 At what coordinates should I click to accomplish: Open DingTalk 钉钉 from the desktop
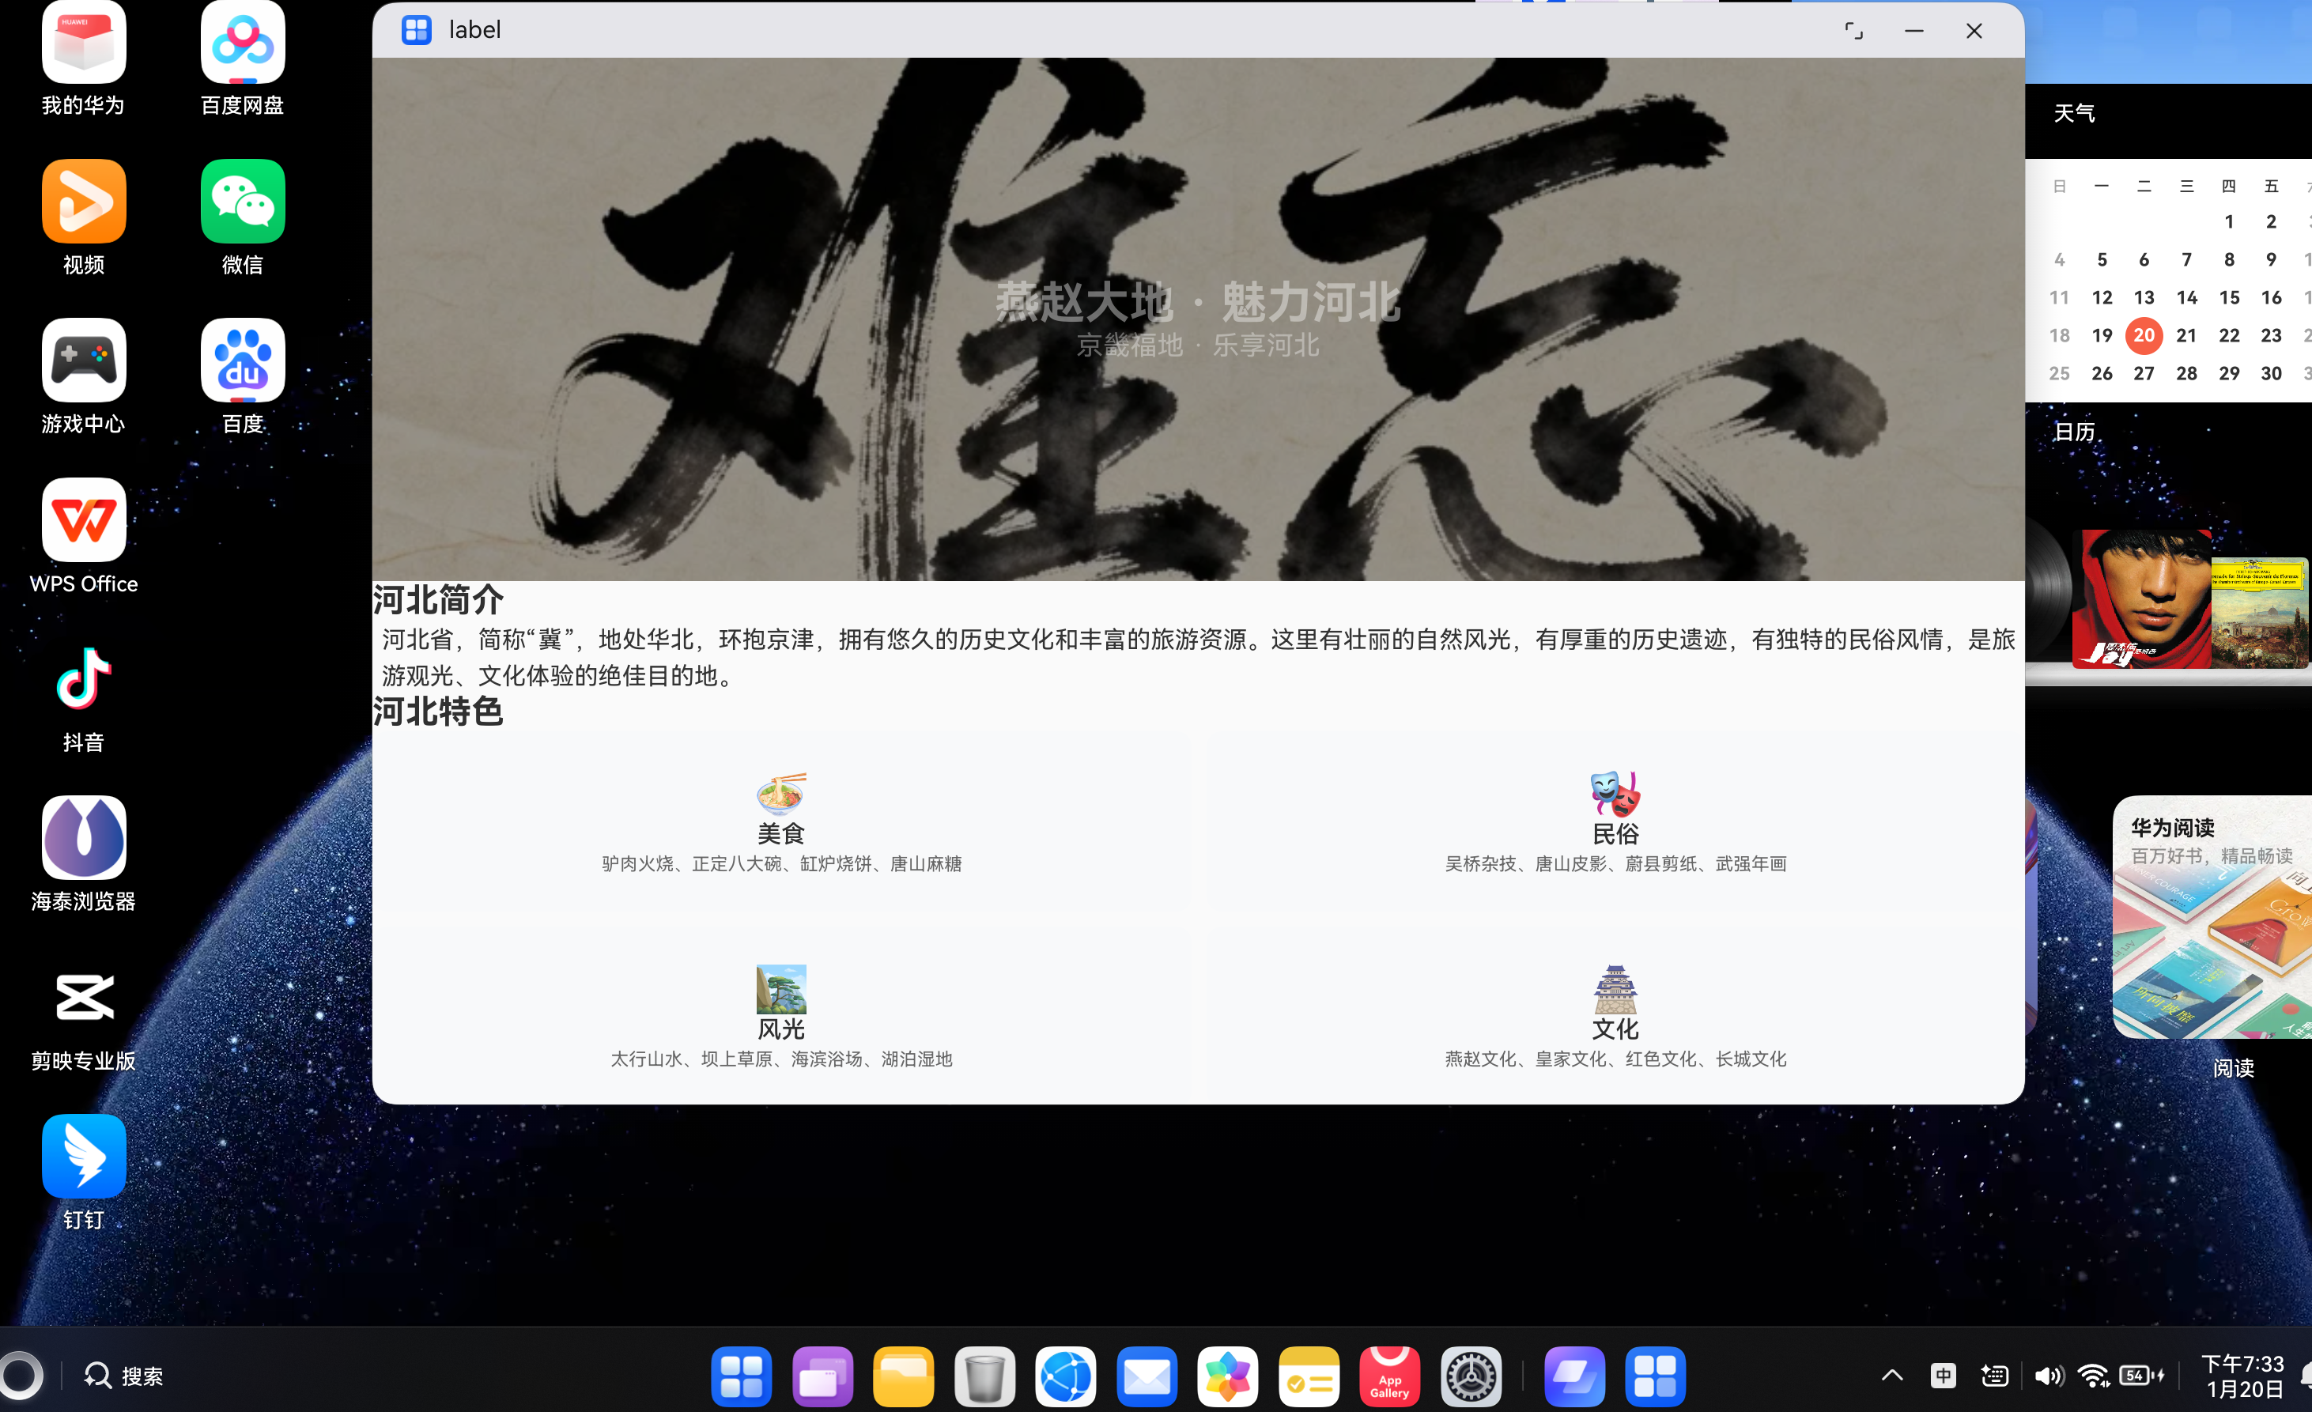click(x=82, y=1155)
